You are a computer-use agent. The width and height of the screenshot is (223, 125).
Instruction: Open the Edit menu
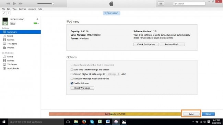coord(9,9)
